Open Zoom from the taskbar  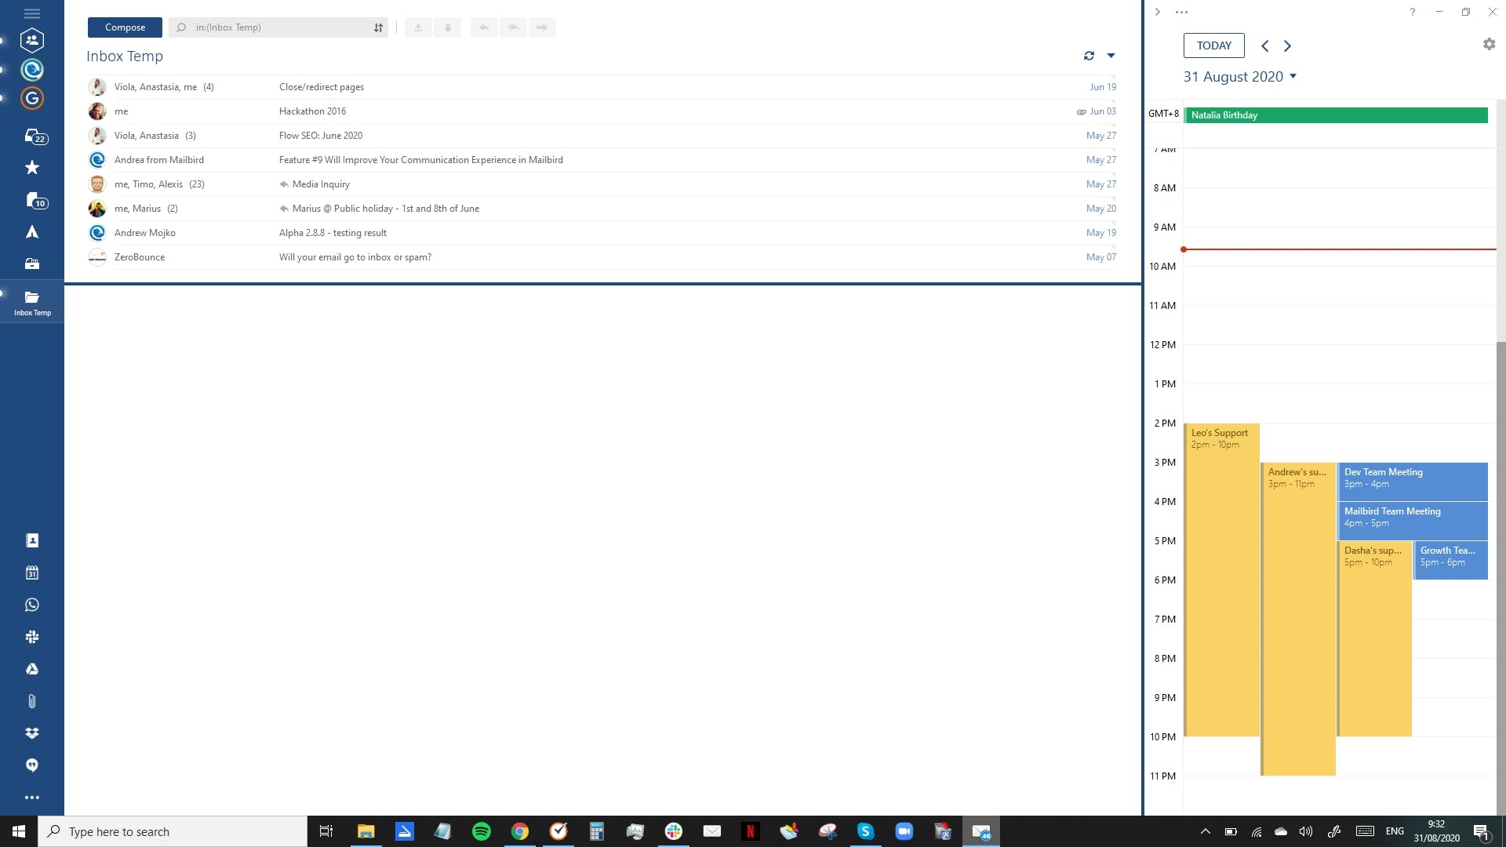904,831
